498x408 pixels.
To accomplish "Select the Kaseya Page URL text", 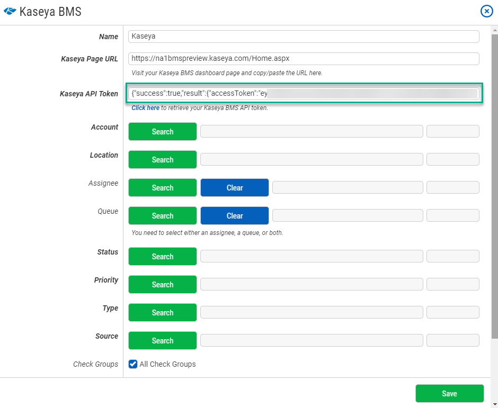I will [x=304, y=59].
